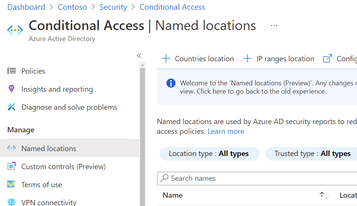This screenshot has height=206, width=357.
Task: Open Location type filter
Action: point(210,153)
